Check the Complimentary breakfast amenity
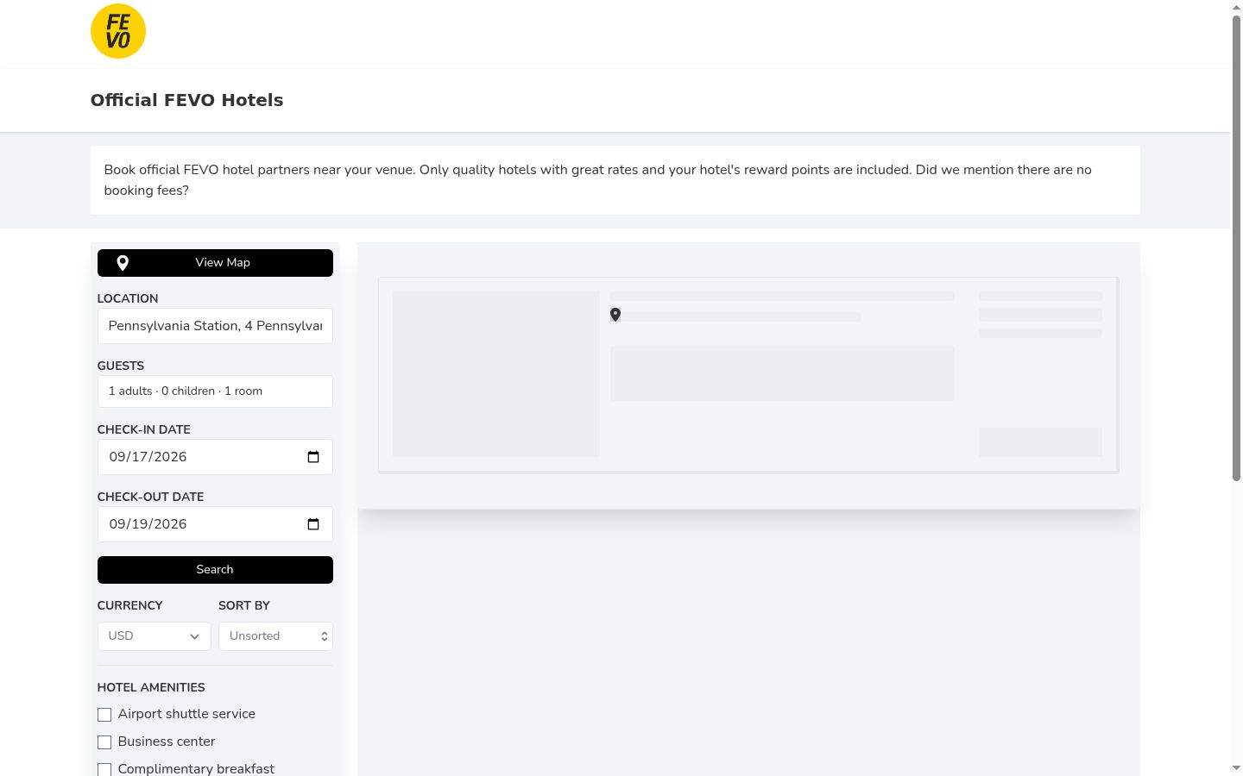Image resolution: width=1243 pixels, height=776 pixels. pos(104,769)
